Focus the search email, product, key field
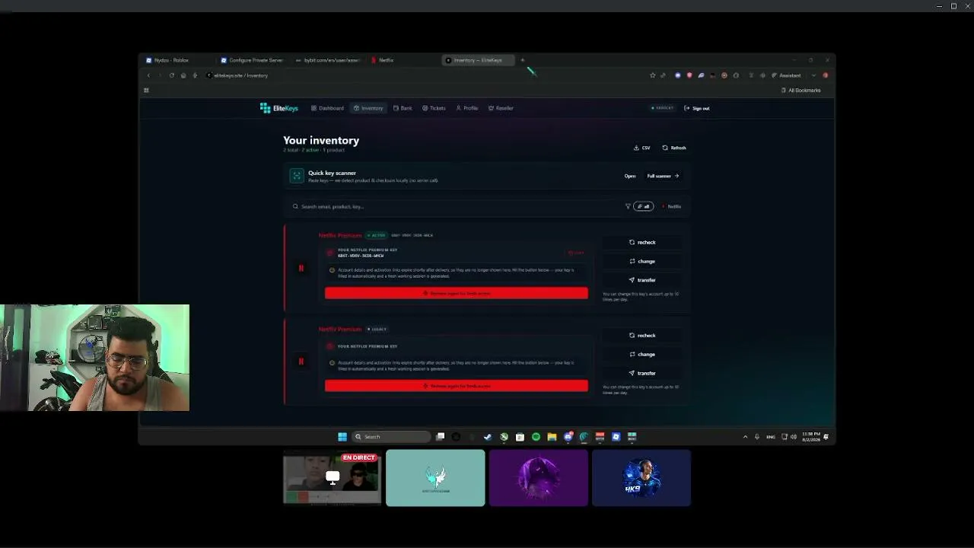The height and width of the screenshot is (548, 974). (457, 206)
